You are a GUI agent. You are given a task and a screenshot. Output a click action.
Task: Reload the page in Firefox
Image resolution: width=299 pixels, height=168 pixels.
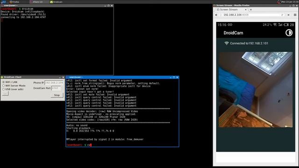click(x=282, y=15)
